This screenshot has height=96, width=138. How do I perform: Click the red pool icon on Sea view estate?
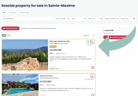[x=92, y=42]
